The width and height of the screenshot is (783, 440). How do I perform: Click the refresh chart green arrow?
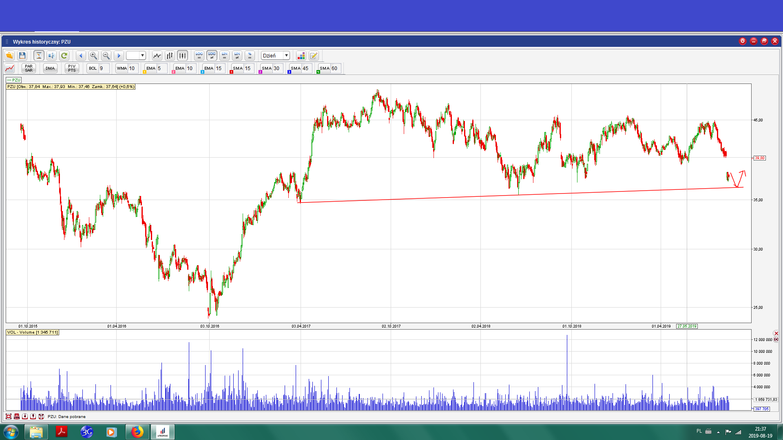tap(64, 55)
